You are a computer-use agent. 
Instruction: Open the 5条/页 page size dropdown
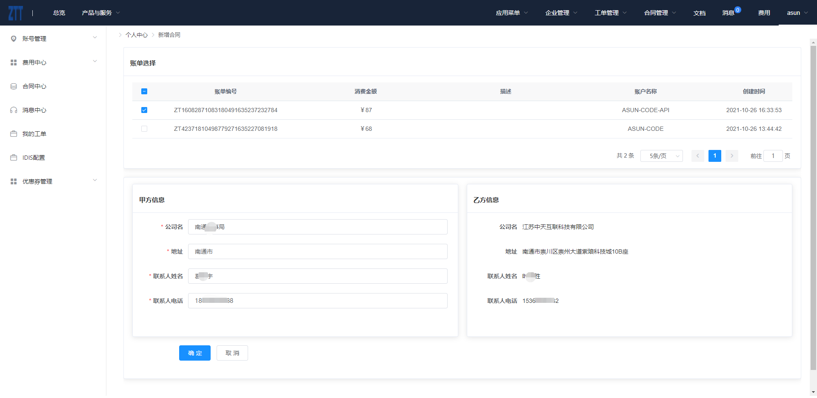[x=661, y=156]
